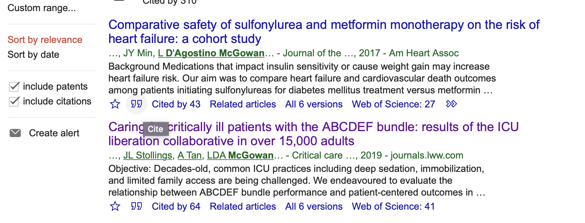This screenshot has height=223, width=585.
Task: Open the ABCDEF bundle ICU liberation article
Action: coord(313,134)
